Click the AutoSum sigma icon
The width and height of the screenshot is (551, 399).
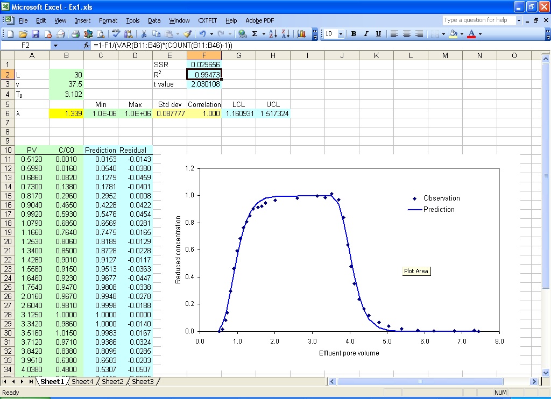pos(255,34)
